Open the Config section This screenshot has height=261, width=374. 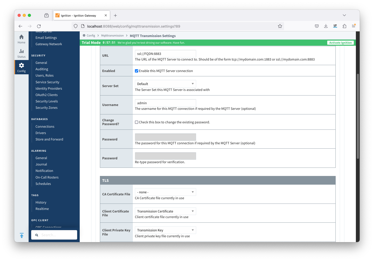pyautogui.click(x=21, y=68)
